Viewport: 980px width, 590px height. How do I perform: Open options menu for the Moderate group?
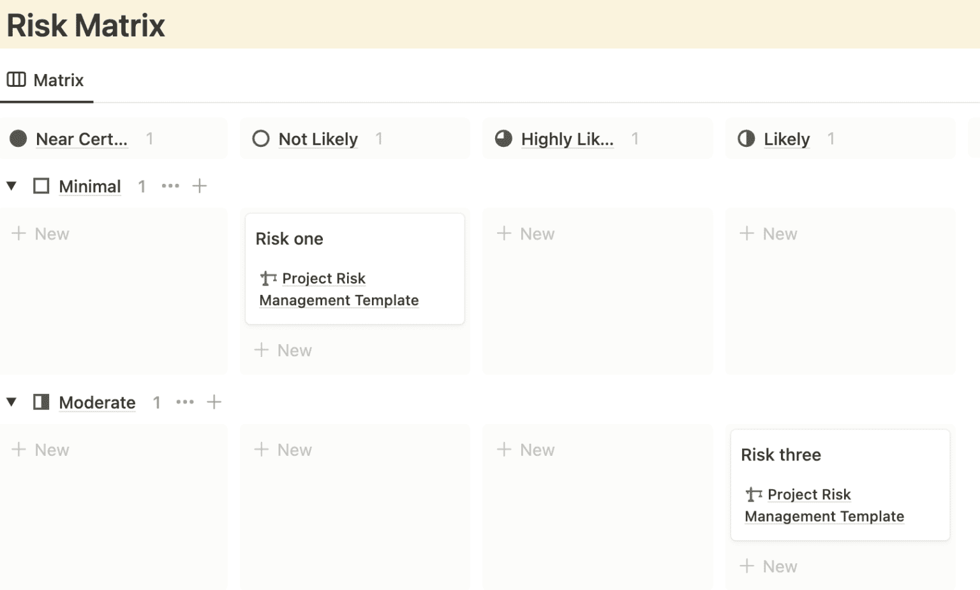pos(185,402)
